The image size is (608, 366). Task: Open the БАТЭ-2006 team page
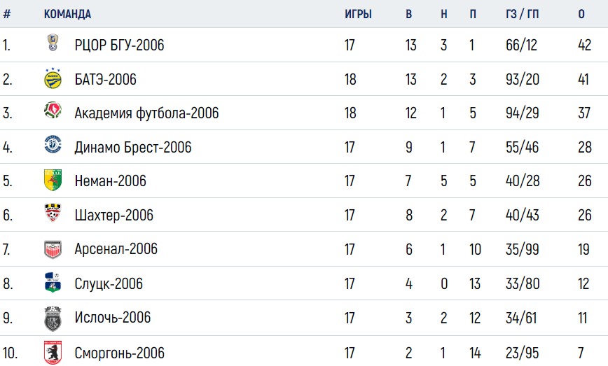(x=106, y=79)
